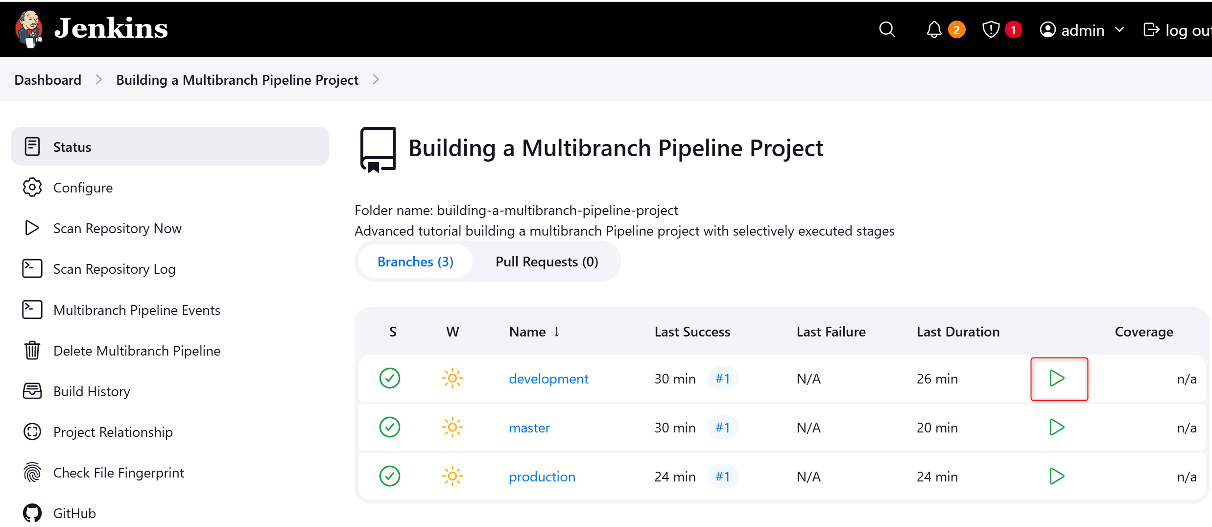The width and height of the screenshot is (1212, 527).
Task: Click the Status document icon
Action: click(x=32, y=146)
